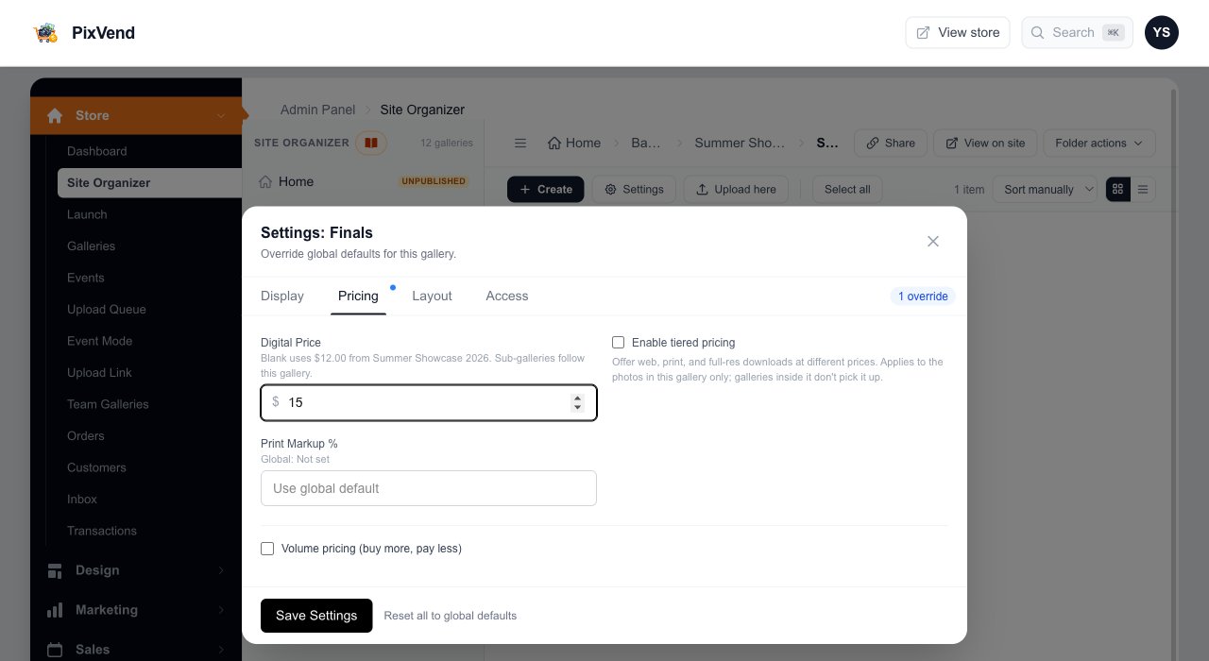
Task: Click the PixVend logo icon
Action: click(x=45, y=33)
